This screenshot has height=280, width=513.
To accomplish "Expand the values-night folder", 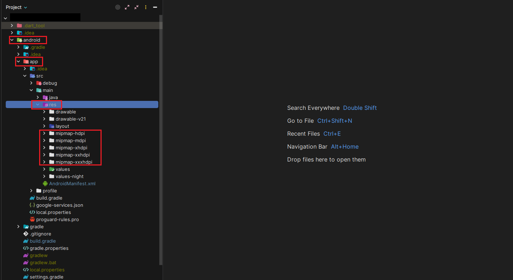I will click(44, 176).
